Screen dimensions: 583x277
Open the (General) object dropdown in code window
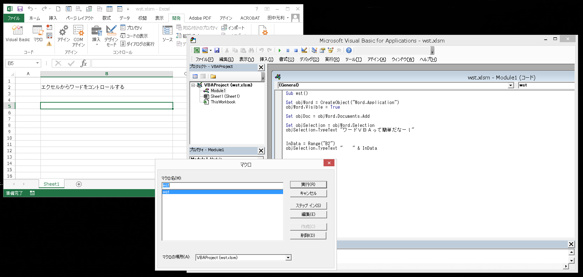coord(511,85)
